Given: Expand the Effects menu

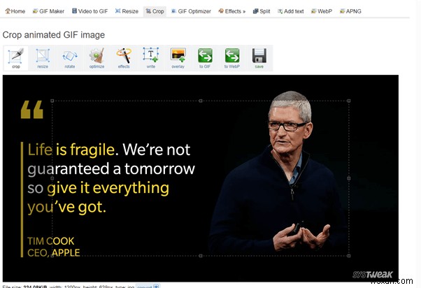Looking at the screenshot, I should (x=232, y=11).
